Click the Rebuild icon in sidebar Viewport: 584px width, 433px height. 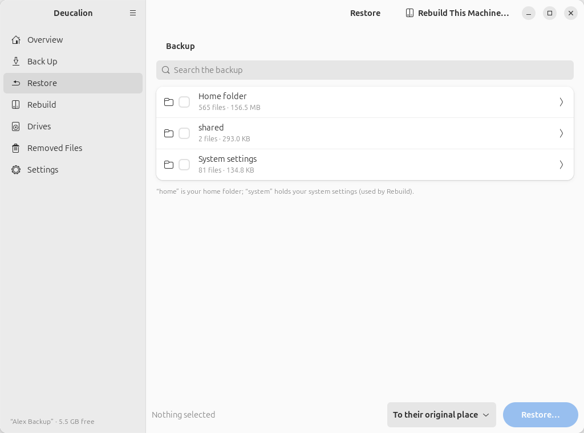(15, 104)
